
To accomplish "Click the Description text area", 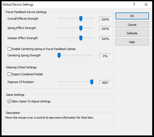I will [58, 123].
